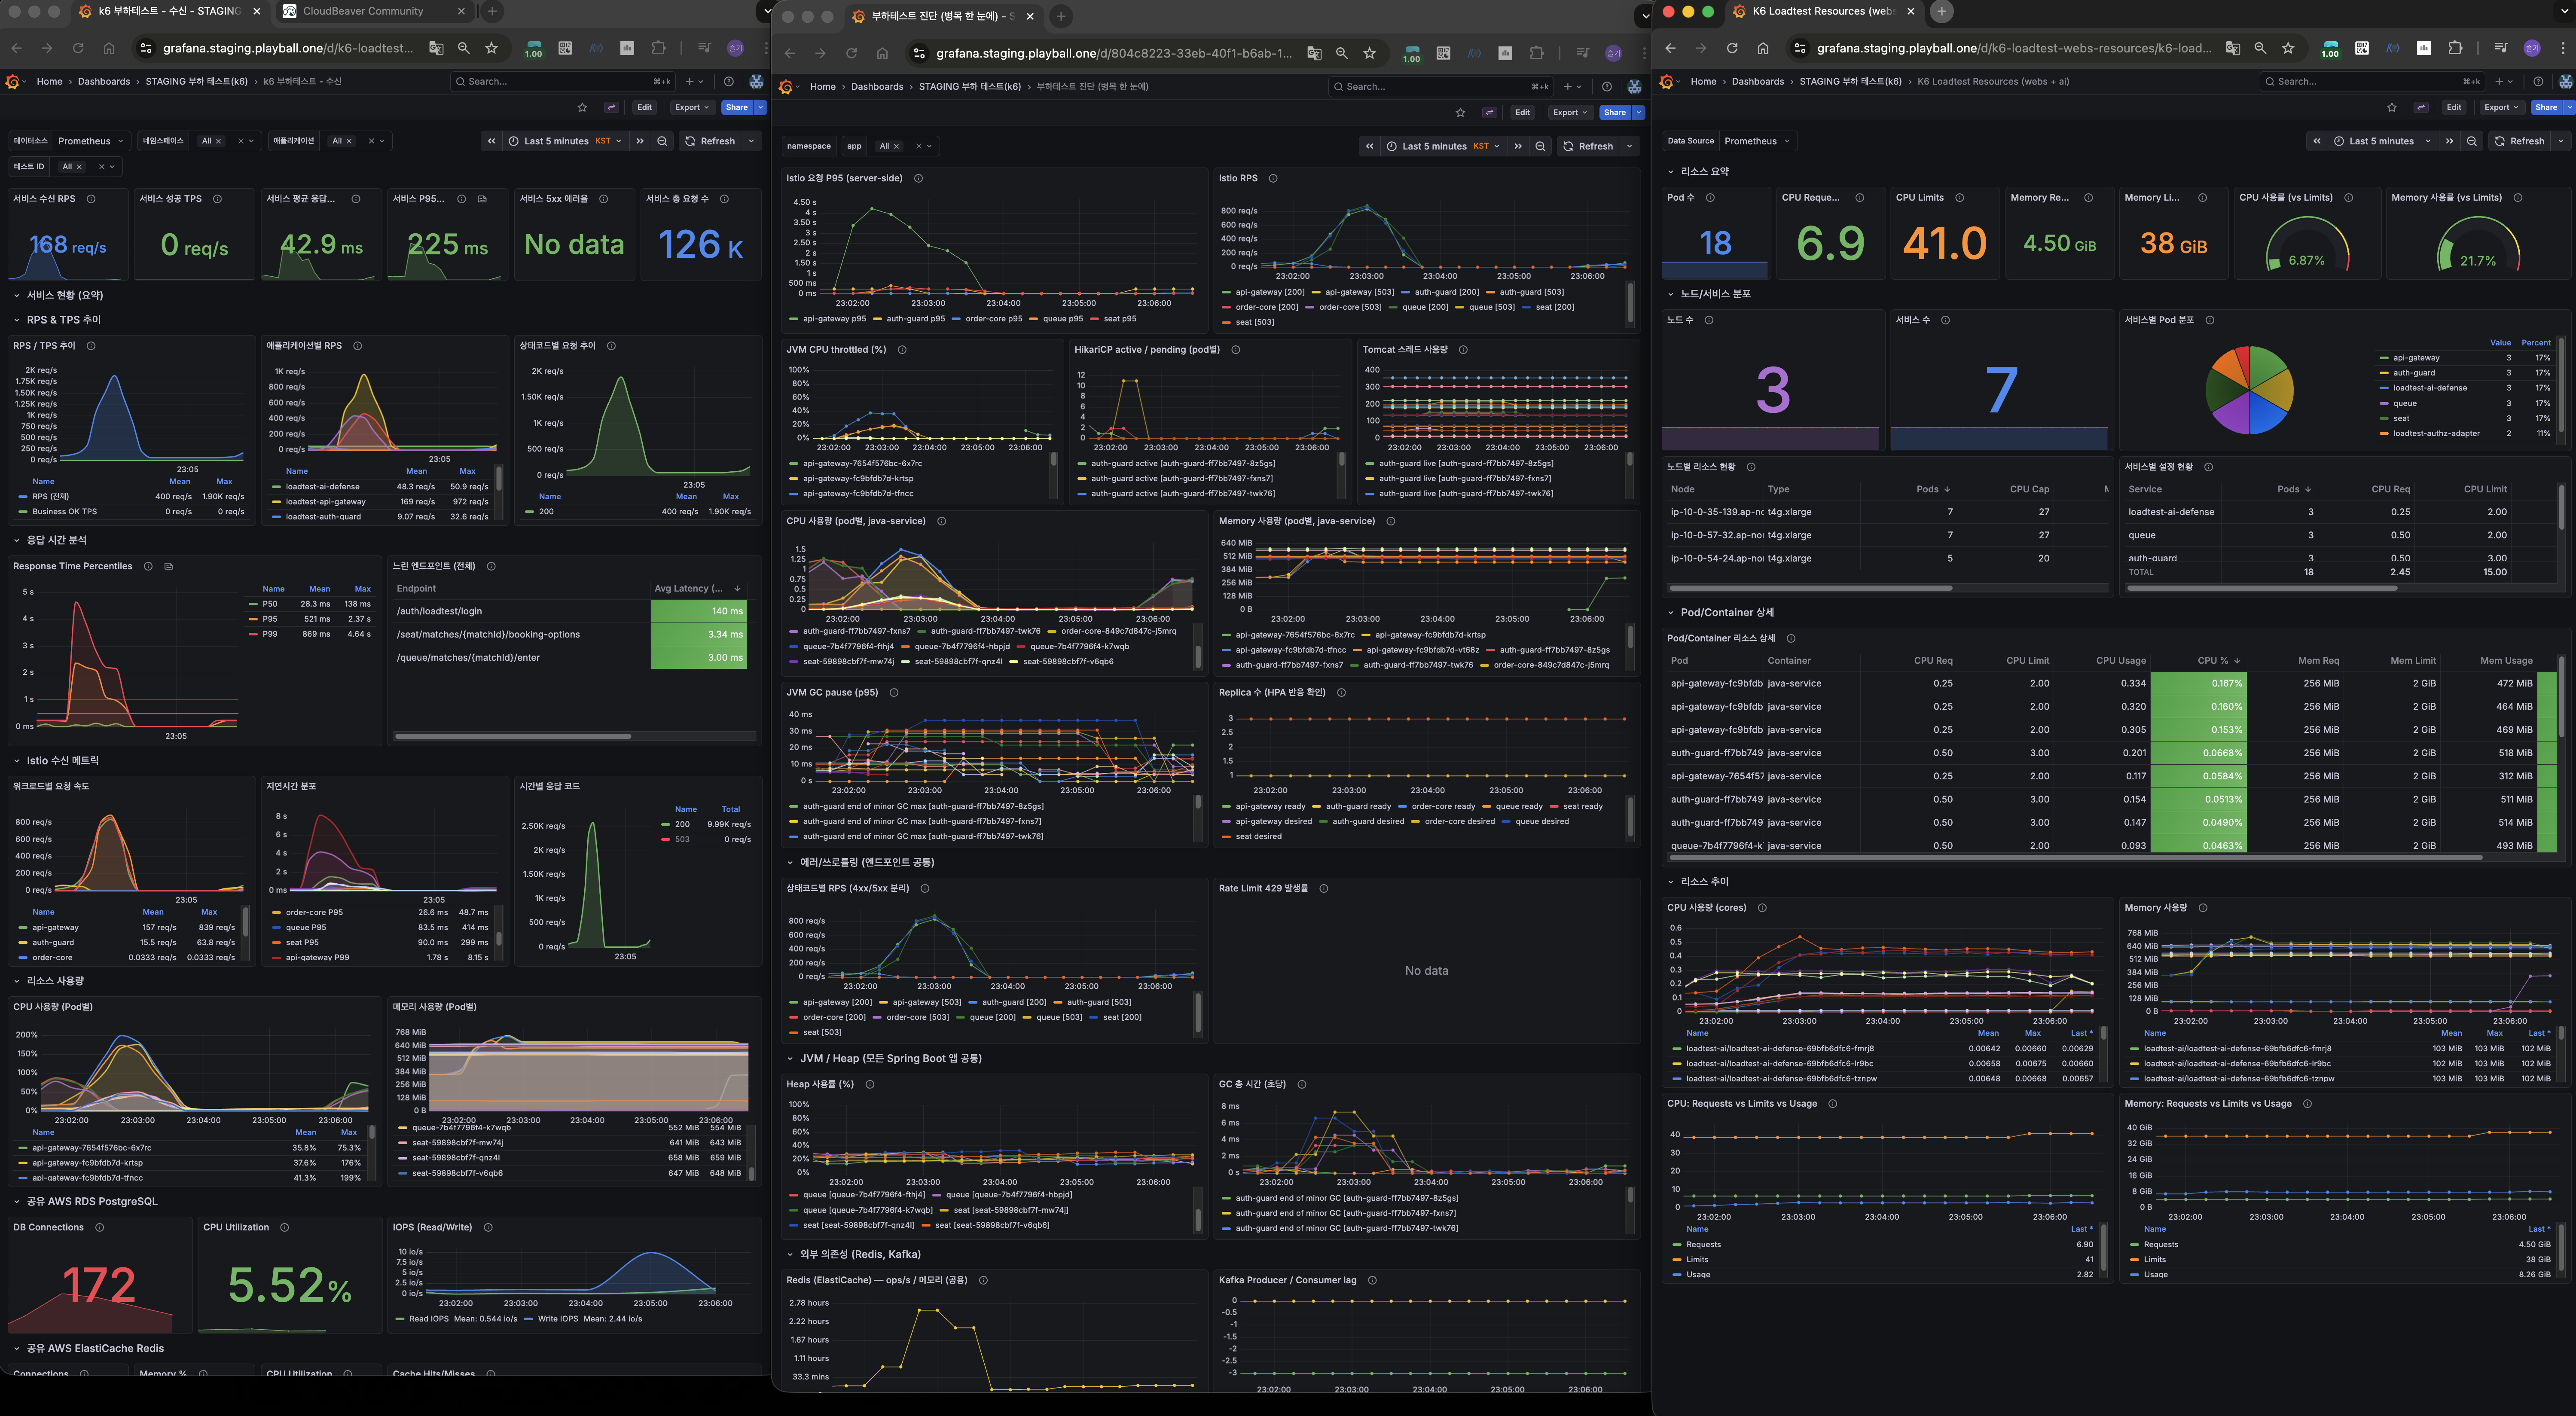Viewport: 2576px width, 1416px height.
Task: Open help icon in right Grafana window
Action: click(x=2538, y=81)
